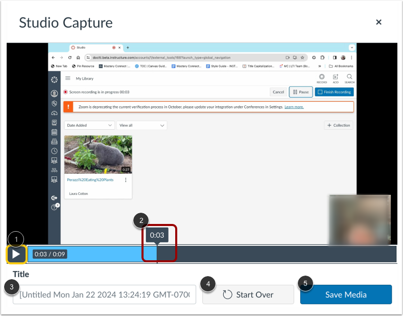Screen dimensions: 403x316
Task: Open the Groups people icon in sidebar
Action: point(54,170)
